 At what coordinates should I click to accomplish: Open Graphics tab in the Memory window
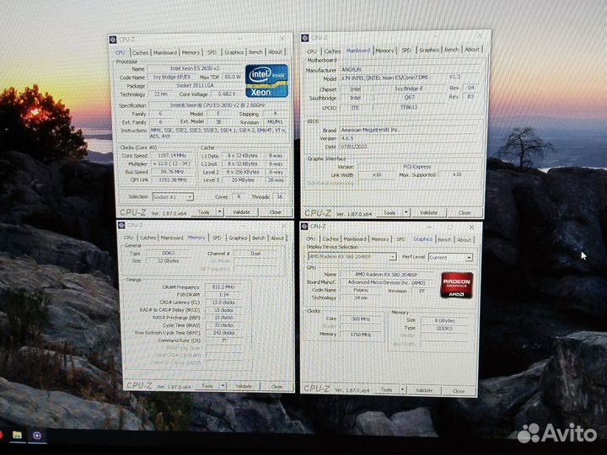(238, 238)
